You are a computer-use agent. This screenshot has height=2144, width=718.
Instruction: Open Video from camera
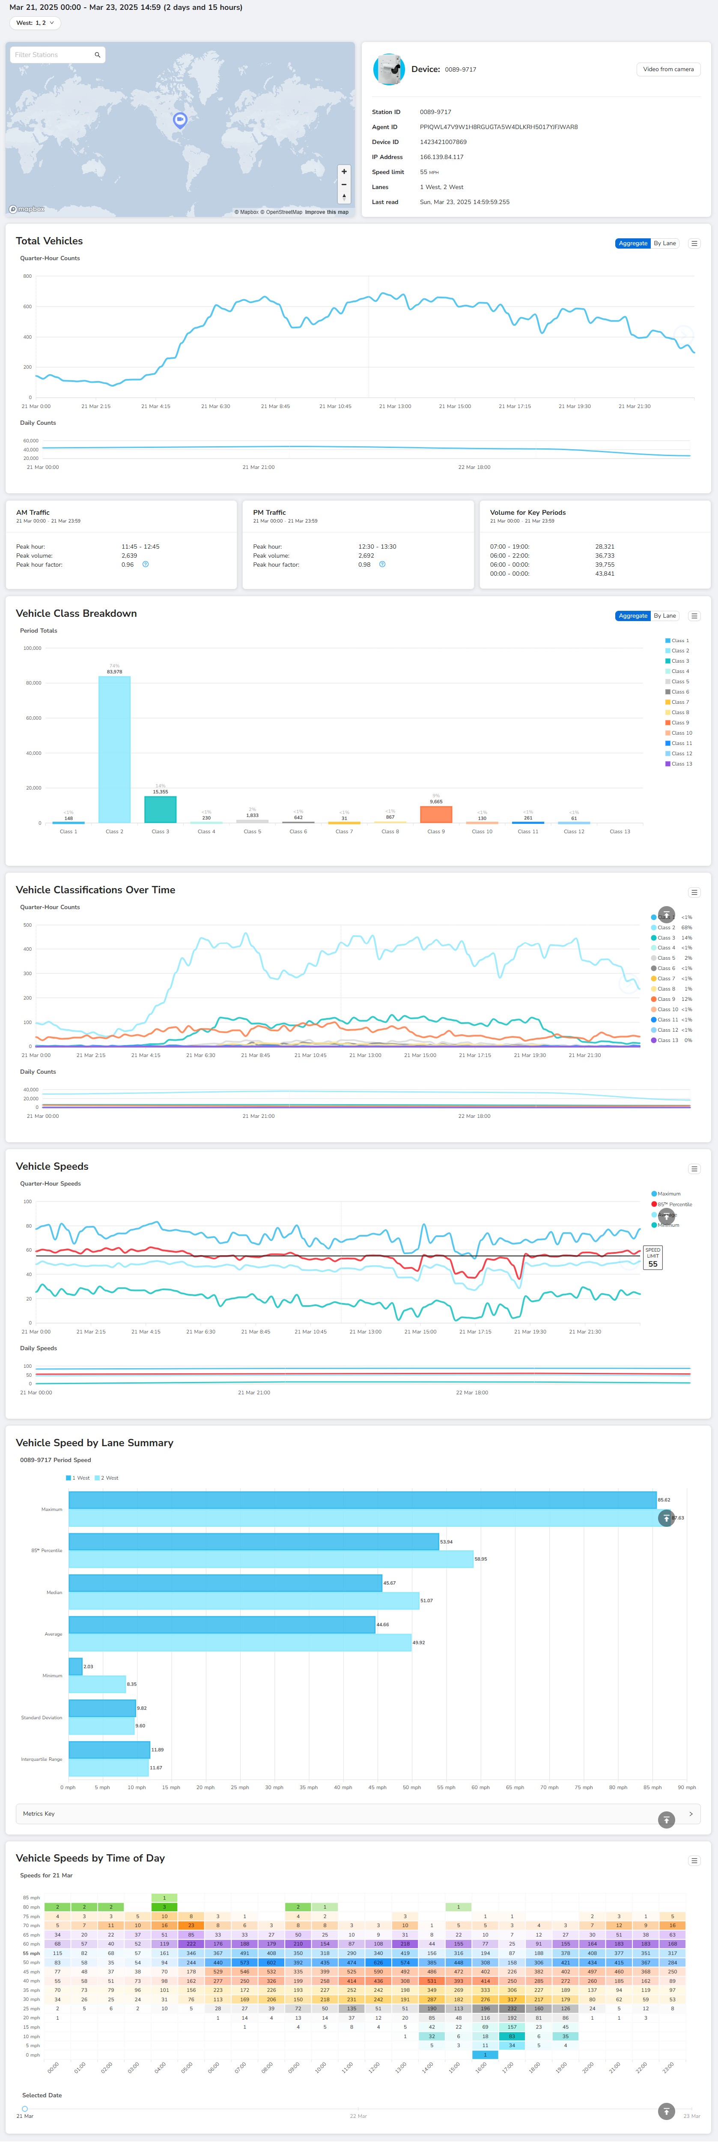click(667, 69)
